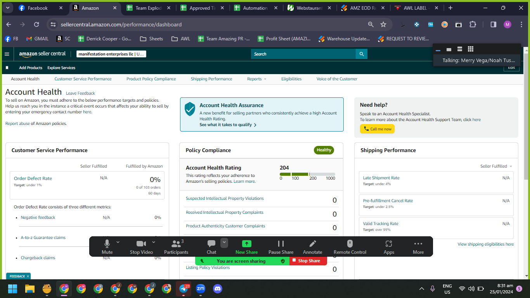Click the Amazon Seller Central logo
Viewport: 530px width, 298px height.
click(42, 54)
